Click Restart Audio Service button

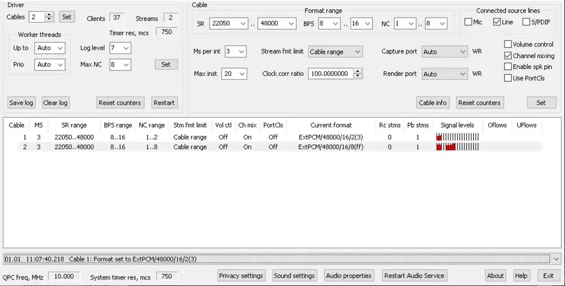[414, 276]
